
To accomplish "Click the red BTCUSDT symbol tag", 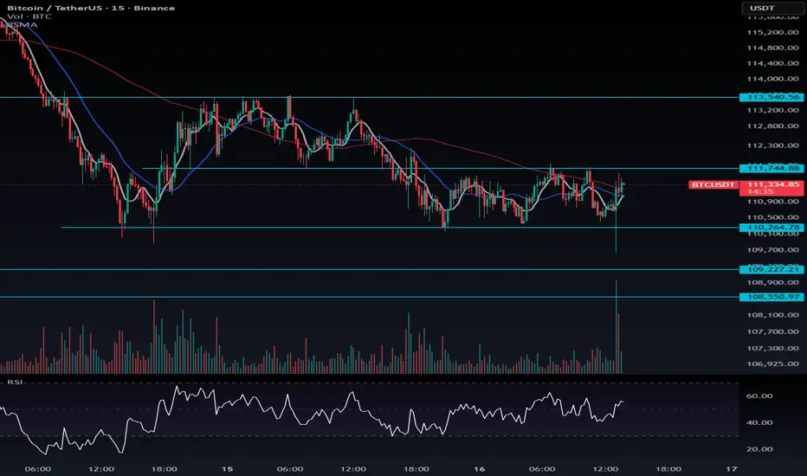I will (713, 185).
